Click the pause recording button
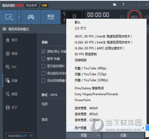The image size is (149, 139). coord(122,17)
